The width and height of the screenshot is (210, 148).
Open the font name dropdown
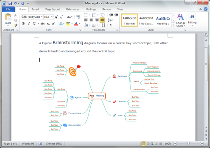(41, 17)
